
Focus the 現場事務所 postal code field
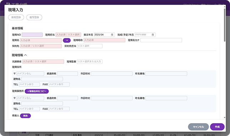point(30,98)
